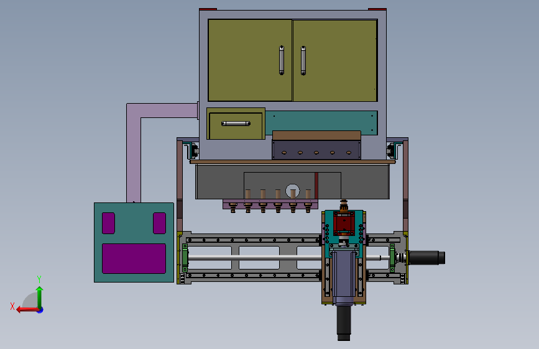The height and width of the screenshot is (349, 539).
Task: Click the red X axis arrow of triad
Action: coord(27,310)
